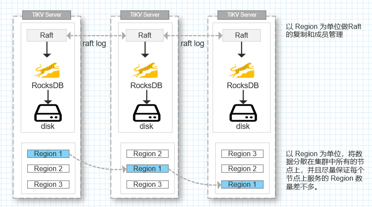Select the disk icon in the third TiKV Server
The image size is (372, 207).
243,113
